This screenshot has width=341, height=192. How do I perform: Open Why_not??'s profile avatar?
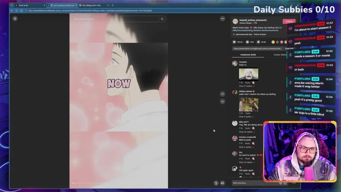tap(235, 123)
